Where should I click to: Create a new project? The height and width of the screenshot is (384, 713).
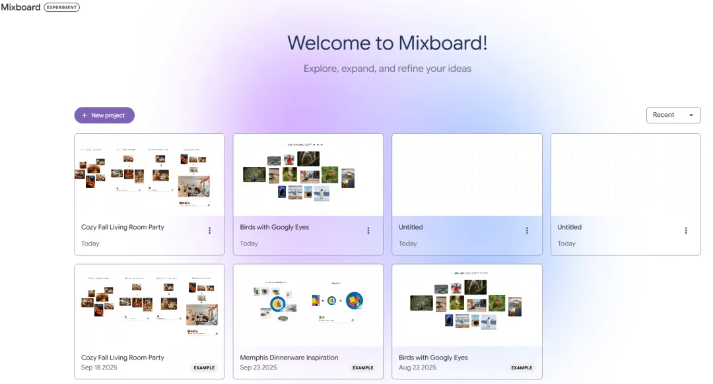(104, 115)
